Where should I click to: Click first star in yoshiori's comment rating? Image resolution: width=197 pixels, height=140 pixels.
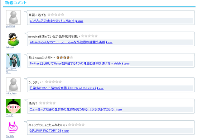[x=49, y=15]
